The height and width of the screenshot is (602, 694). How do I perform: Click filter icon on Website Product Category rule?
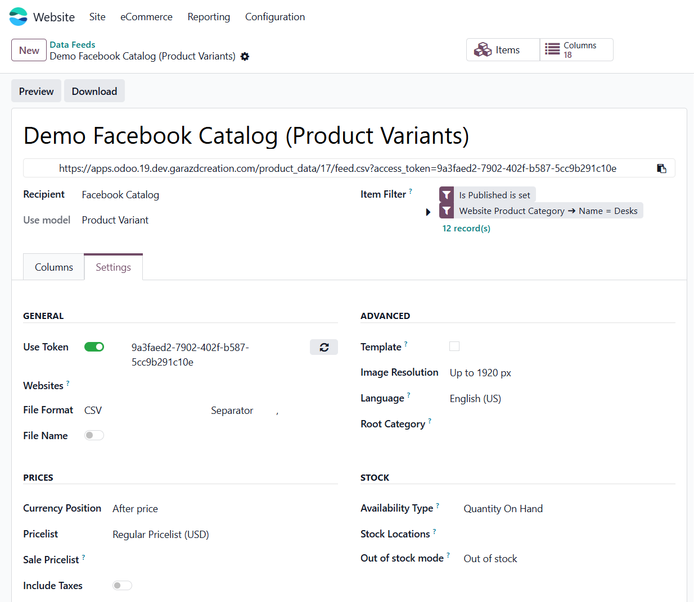click(447, 211)
